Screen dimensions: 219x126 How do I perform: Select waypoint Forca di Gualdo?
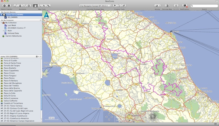pyautogui.click(x=10, y=61)
